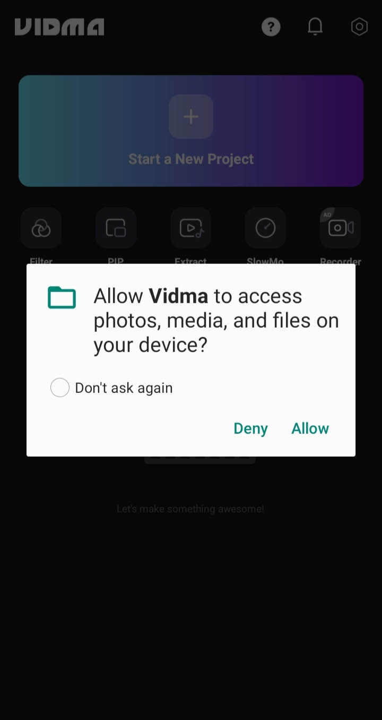The image size is (382, 720).
Task: Tap the permission dialog question text
Action: [x=216, y=321]
